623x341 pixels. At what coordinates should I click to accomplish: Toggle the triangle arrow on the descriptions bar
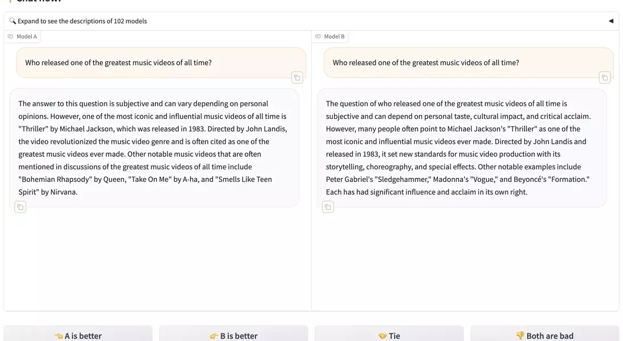click(610, 21)
